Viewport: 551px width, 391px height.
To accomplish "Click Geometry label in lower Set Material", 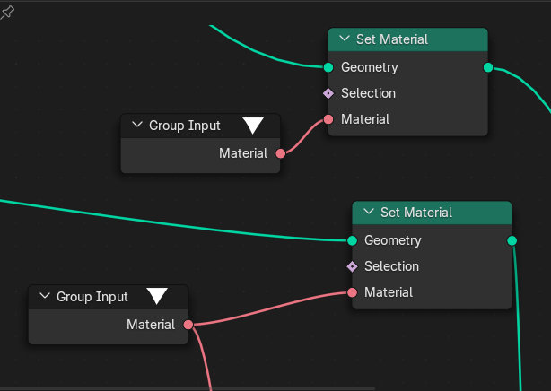I will [392, 240].
